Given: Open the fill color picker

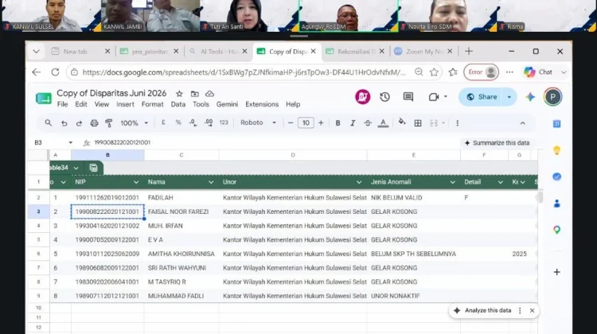Looking at the screenshot, I should pyautogui.click(x=402, y=122).
